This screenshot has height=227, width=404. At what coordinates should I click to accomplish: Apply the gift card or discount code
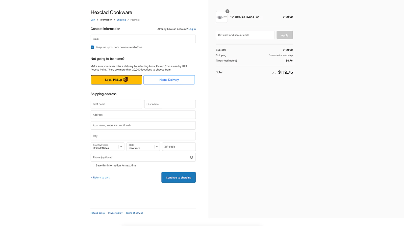pos(285,35)
